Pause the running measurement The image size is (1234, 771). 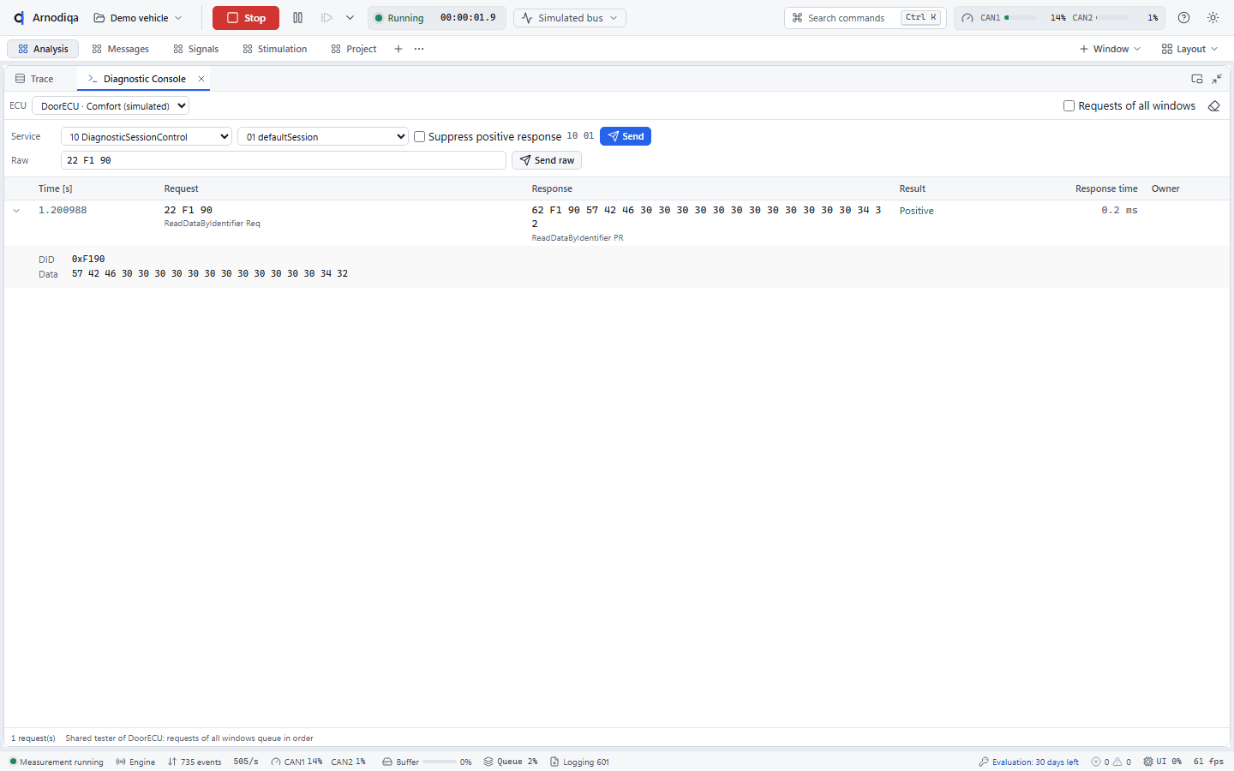(x=298, y=18)
